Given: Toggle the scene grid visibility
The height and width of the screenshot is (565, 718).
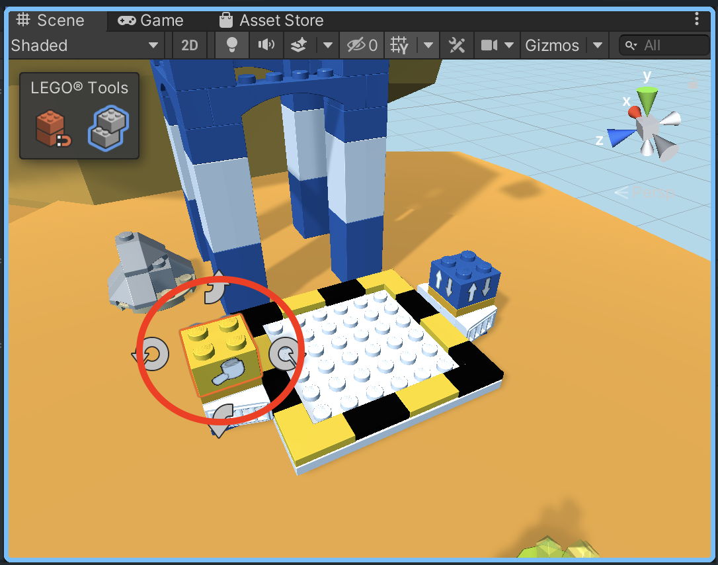Looking at the screenshot, I should (x=399, y=46).
